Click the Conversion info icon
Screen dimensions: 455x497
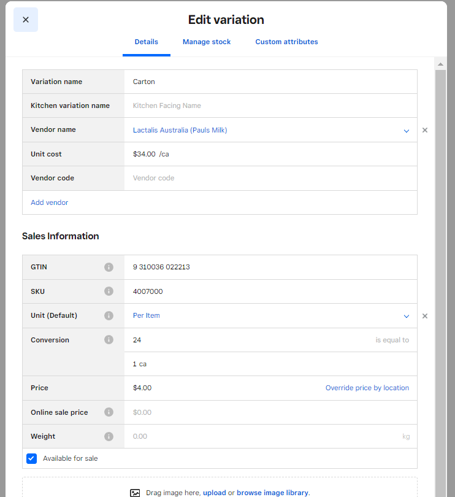pos(109,340)
